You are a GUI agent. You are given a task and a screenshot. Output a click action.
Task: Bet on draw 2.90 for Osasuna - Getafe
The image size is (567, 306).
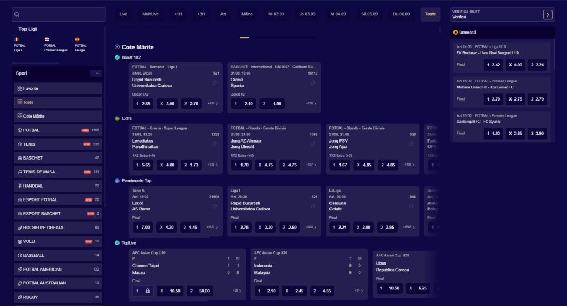(363, 228)
